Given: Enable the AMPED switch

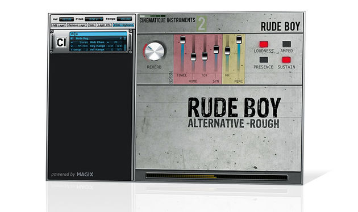Looking at the screenshot, I should [x=286, y=44].
